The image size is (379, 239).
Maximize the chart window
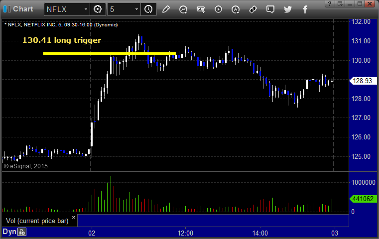[360, 3]
